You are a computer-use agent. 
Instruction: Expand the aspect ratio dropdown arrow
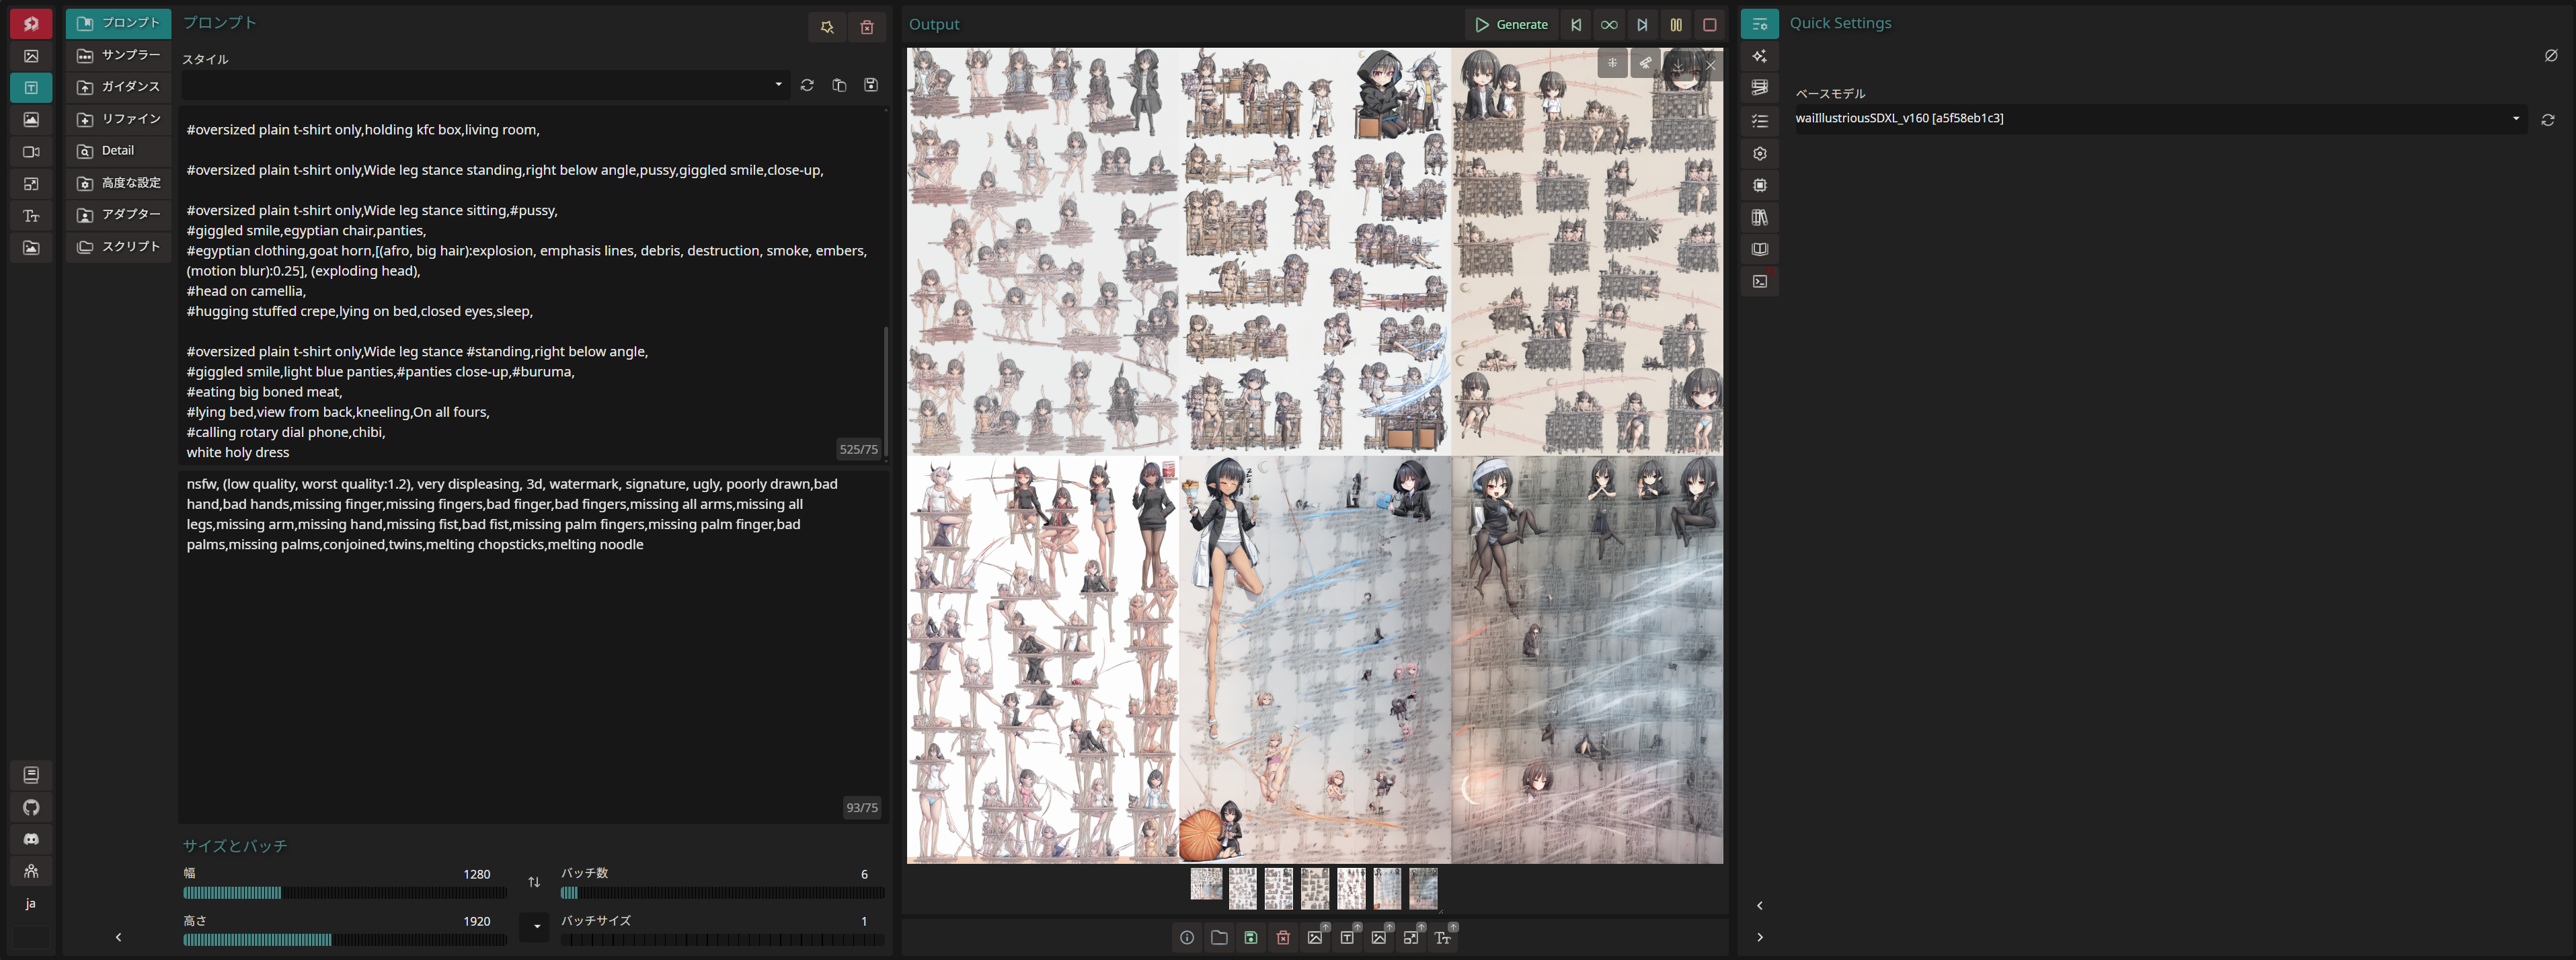coord(536,926)
